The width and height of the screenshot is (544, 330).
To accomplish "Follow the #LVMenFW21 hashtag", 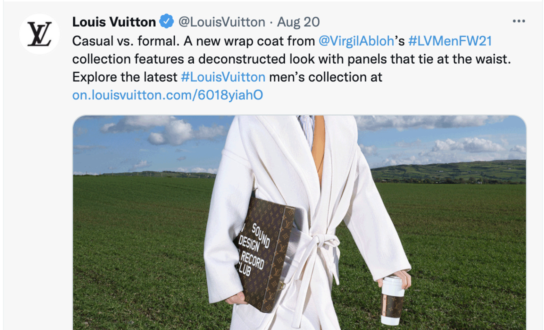I will click(450, 41).
